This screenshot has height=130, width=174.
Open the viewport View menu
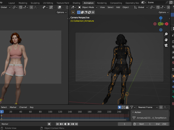(102, 7)
